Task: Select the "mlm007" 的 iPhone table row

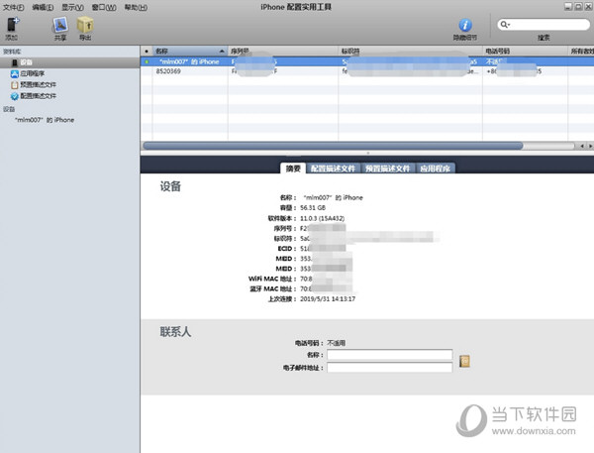Action: pyautogui.click(x=366, y=61)
